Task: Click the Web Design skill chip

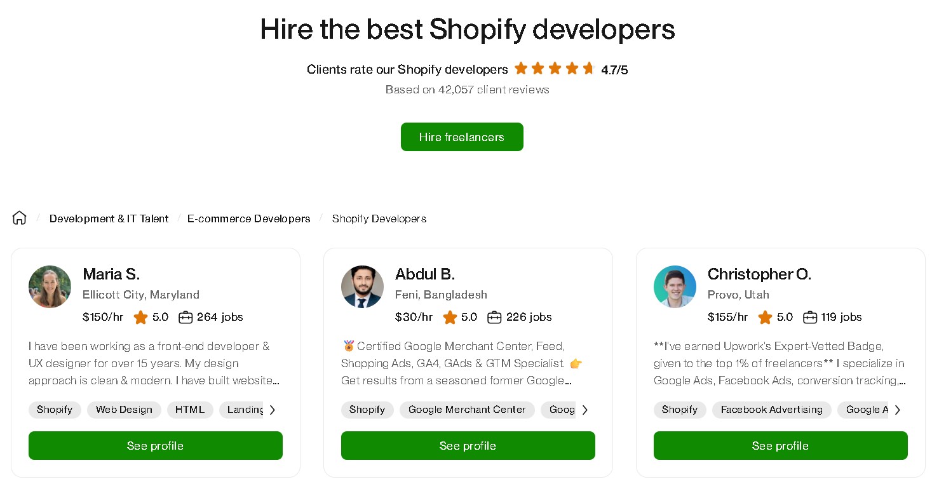Action: click(124, 410)
